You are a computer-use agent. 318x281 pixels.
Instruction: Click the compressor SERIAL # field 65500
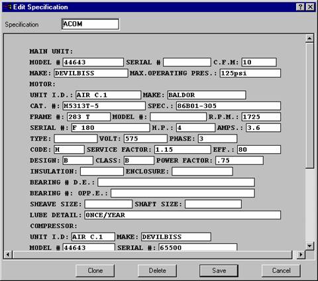click(198, 247)
